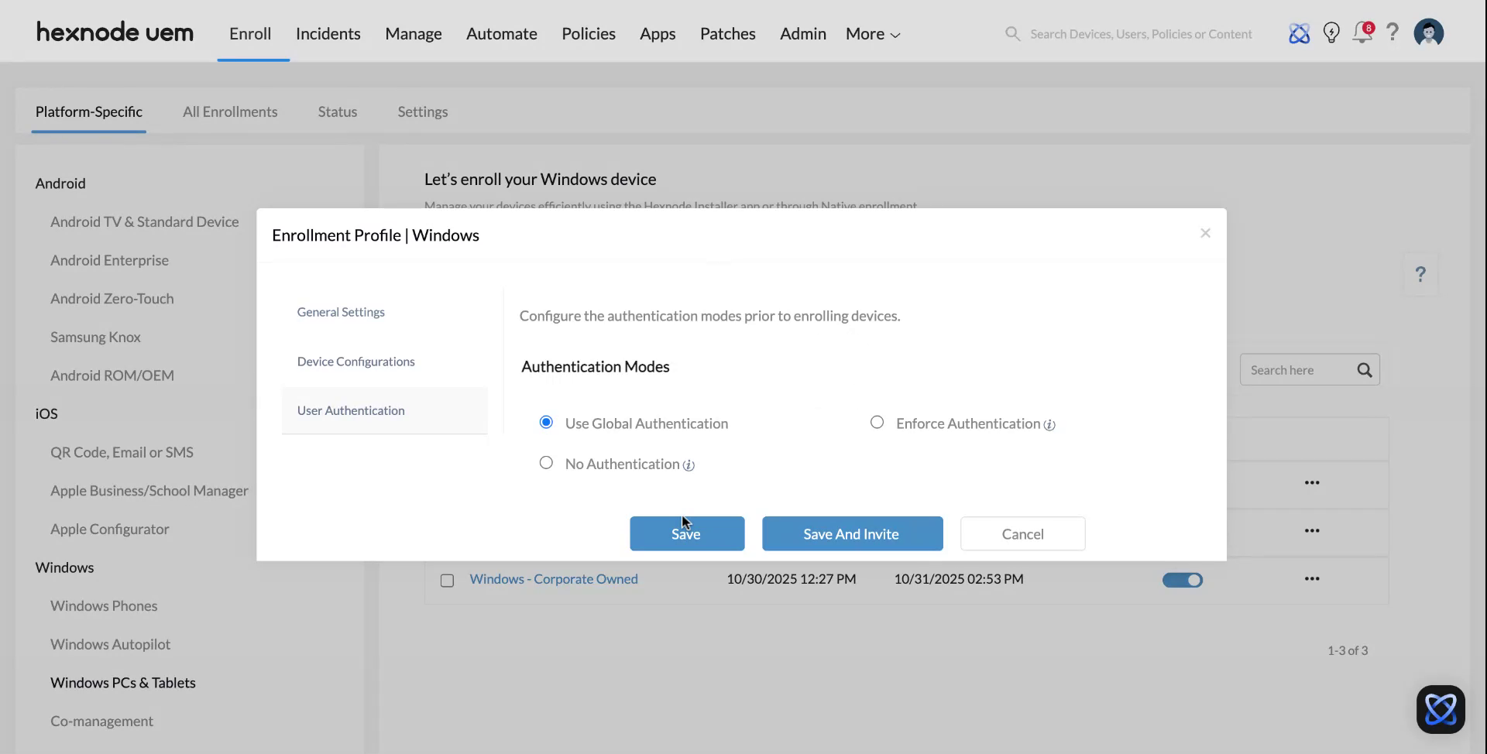The width and height of the screenshot is (1487, 754).
Task: Open the floating Hexnode chat widget bottom right
Action: pyautogui.click(x=1440, y=709)
